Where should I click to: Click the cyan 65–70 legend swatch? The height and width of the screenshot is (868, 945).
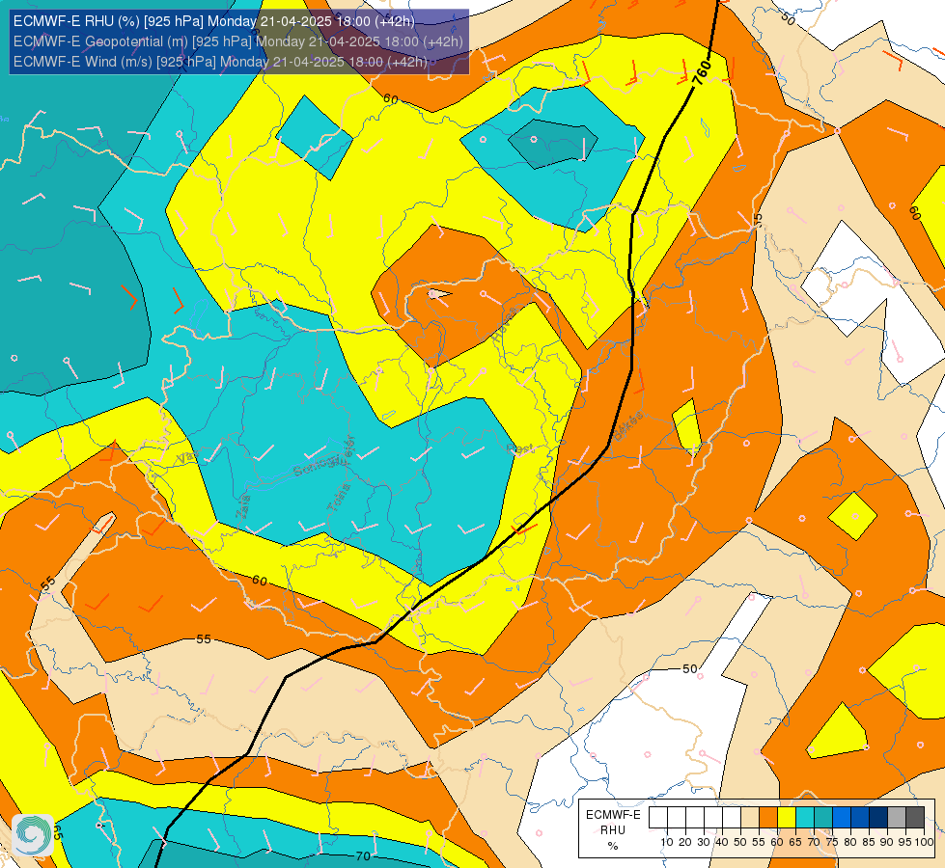coord(805,818)
